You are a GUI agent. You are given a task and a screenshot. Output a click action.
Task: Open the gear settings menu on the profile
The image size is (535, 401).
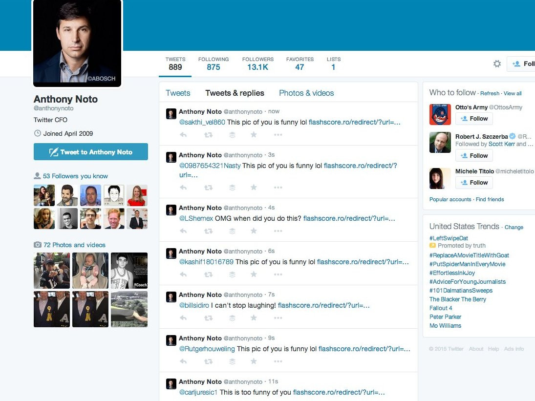click(497, 63)
